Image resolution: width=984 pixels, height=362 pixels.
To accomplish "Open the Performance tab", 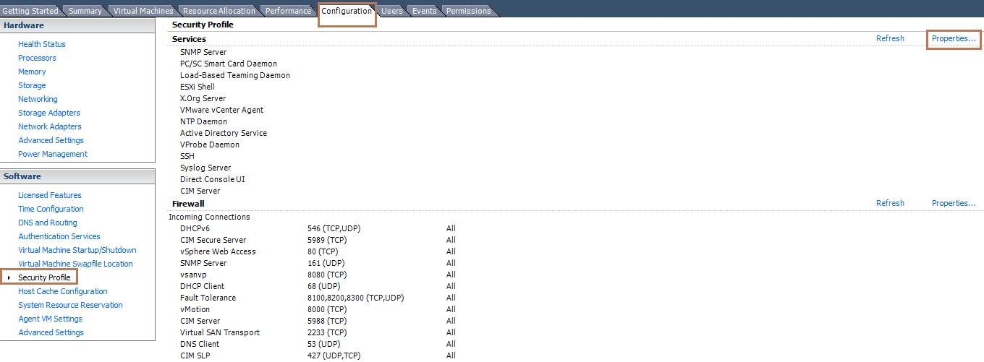I will coord(288,11).
